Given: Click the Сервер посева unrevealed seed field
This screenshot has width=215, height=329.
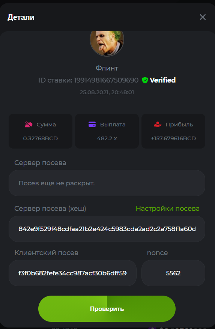Looking at the screenshot, I should click(x=107, y=183).
